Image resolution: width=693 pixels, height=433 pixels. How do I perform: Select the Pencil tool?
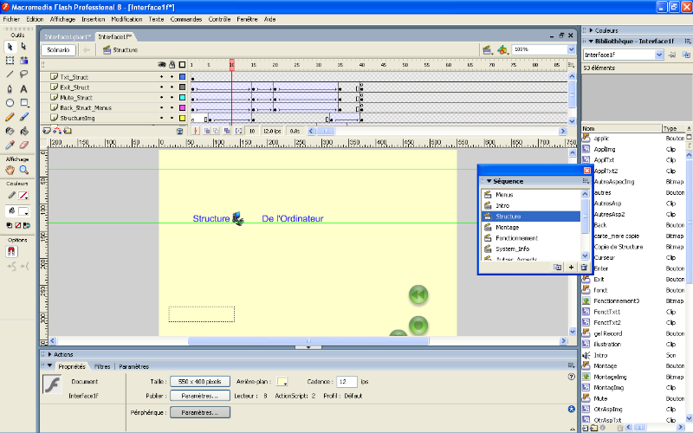coord(10,116)
